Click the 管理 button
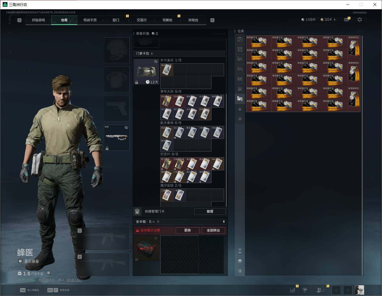The image size is (382, 296). tap(210, 211)
